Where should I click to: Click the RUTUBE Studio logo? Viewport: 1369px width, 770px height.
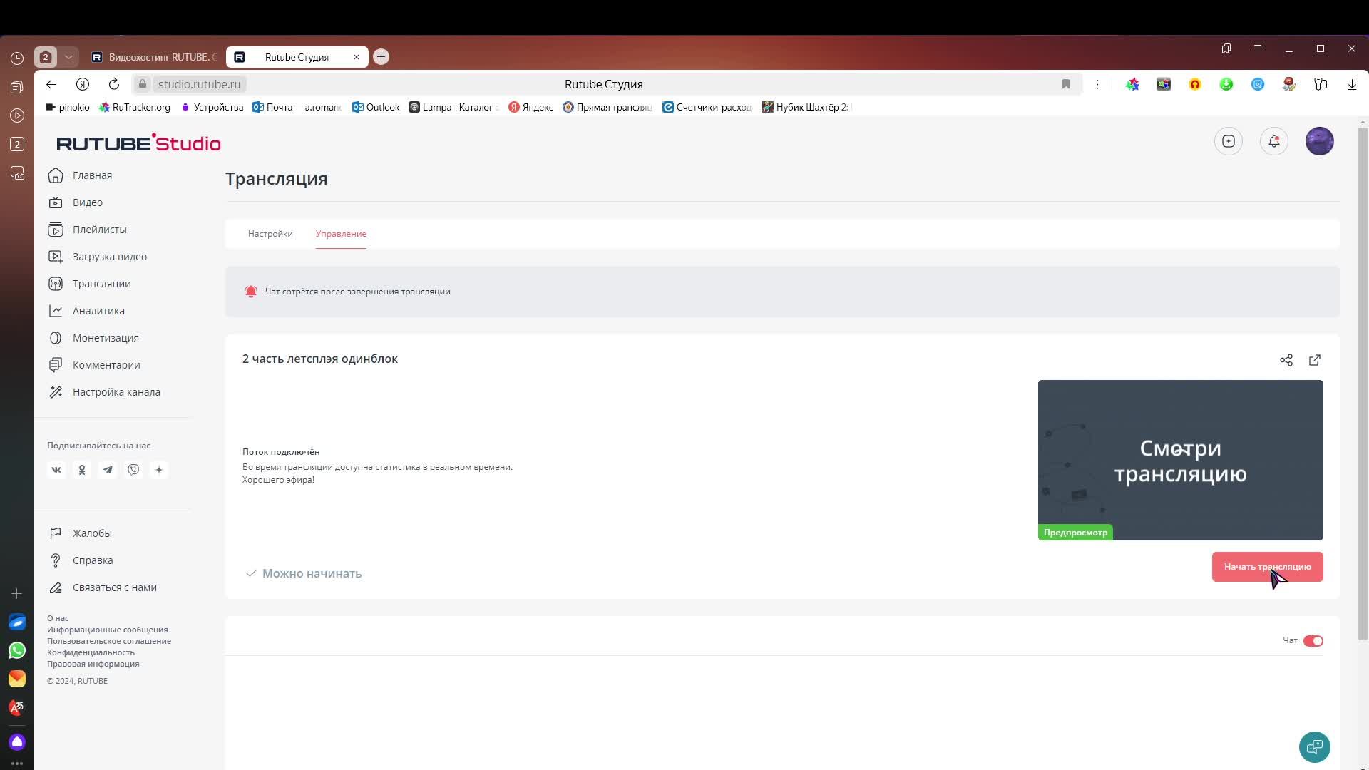pos(138,143)
